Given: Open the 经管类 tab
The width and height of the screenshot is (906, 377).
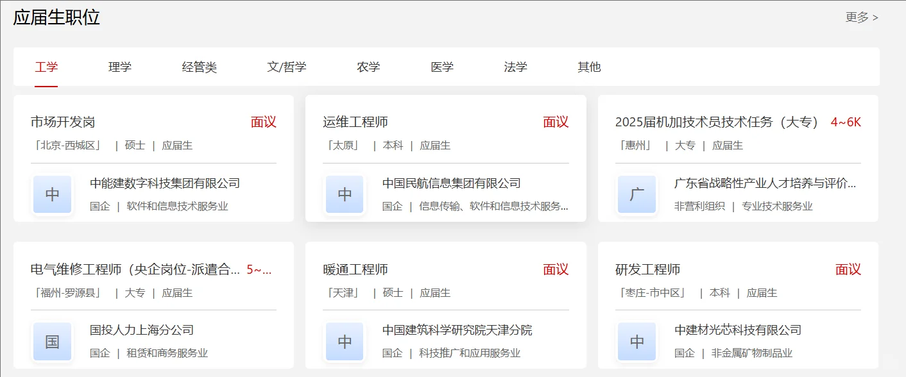Looking at the screenshot, I should pos(200,67).
